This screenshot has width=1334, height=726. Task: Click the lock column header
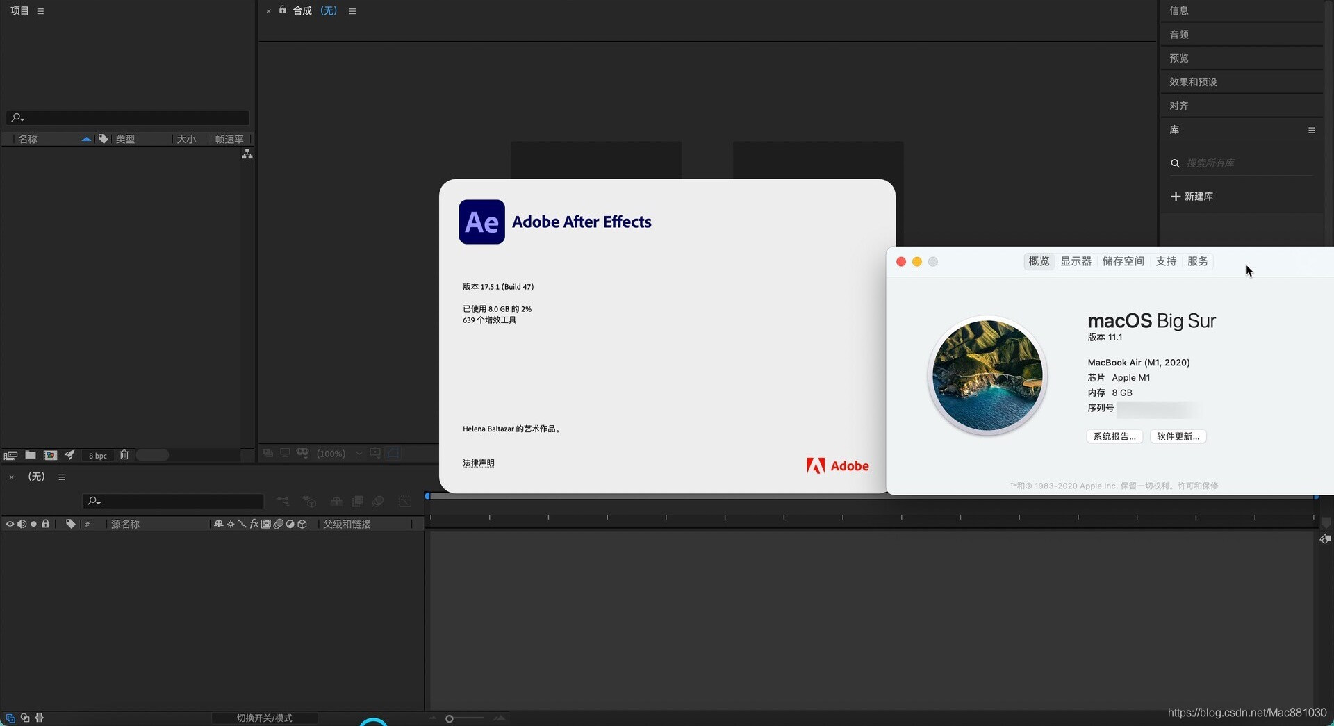click(46, 524)
